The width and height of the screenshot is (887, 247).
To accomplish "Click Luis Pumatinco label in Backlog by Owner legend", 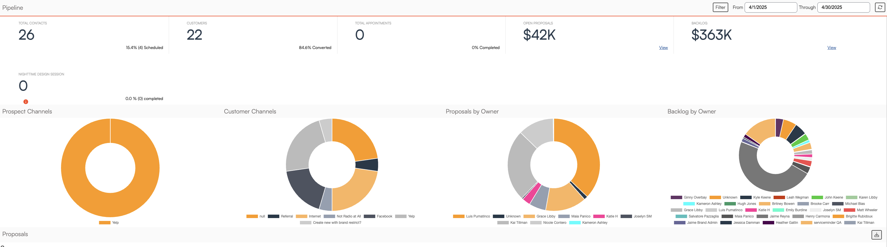I will pos(731,210).
